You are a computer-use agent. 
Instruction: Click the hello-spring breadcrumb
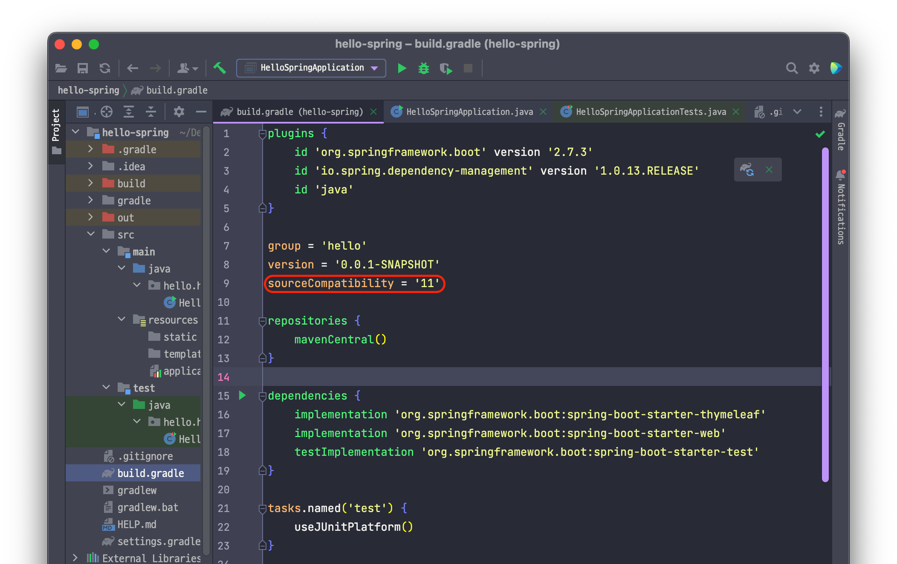[88, 90]
